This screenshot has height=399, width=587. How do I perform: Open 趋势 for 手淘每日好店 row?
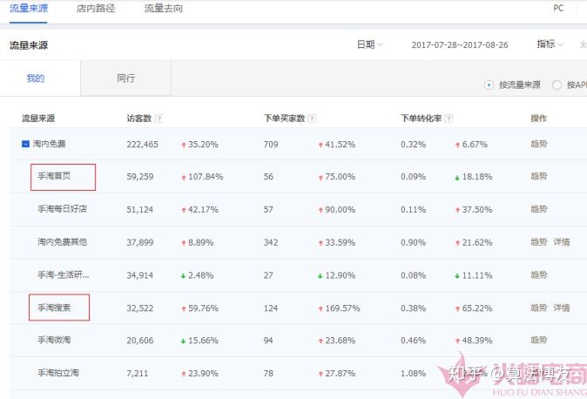pos(539,209)
